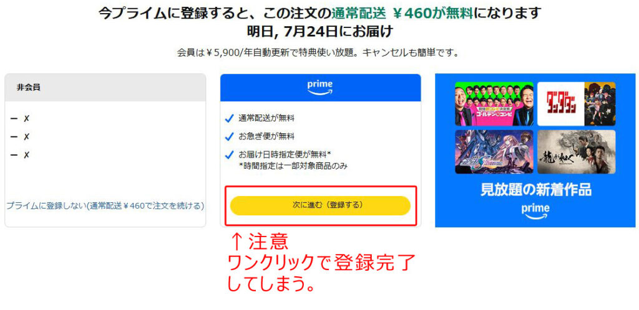Click the yellow 次に進む（登録する） button
This screenshot has width=639, height=310.
click(320, 205)
